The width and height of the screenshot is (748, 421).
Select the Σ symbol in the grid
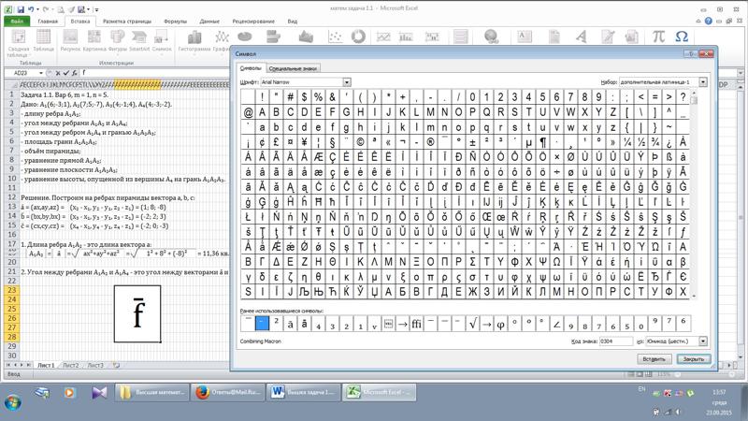(x=472, y=262)
